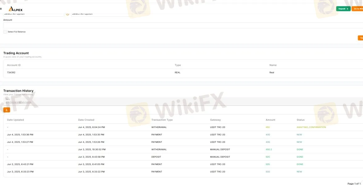This screenshot has width=363, height=185.
Task: Click the orange Go to Web button
Action: 358,9
